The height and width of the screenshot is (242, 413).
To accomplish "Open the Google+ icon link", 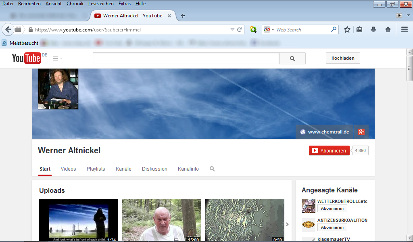I will pyautogui.click(x=361, y=131).
